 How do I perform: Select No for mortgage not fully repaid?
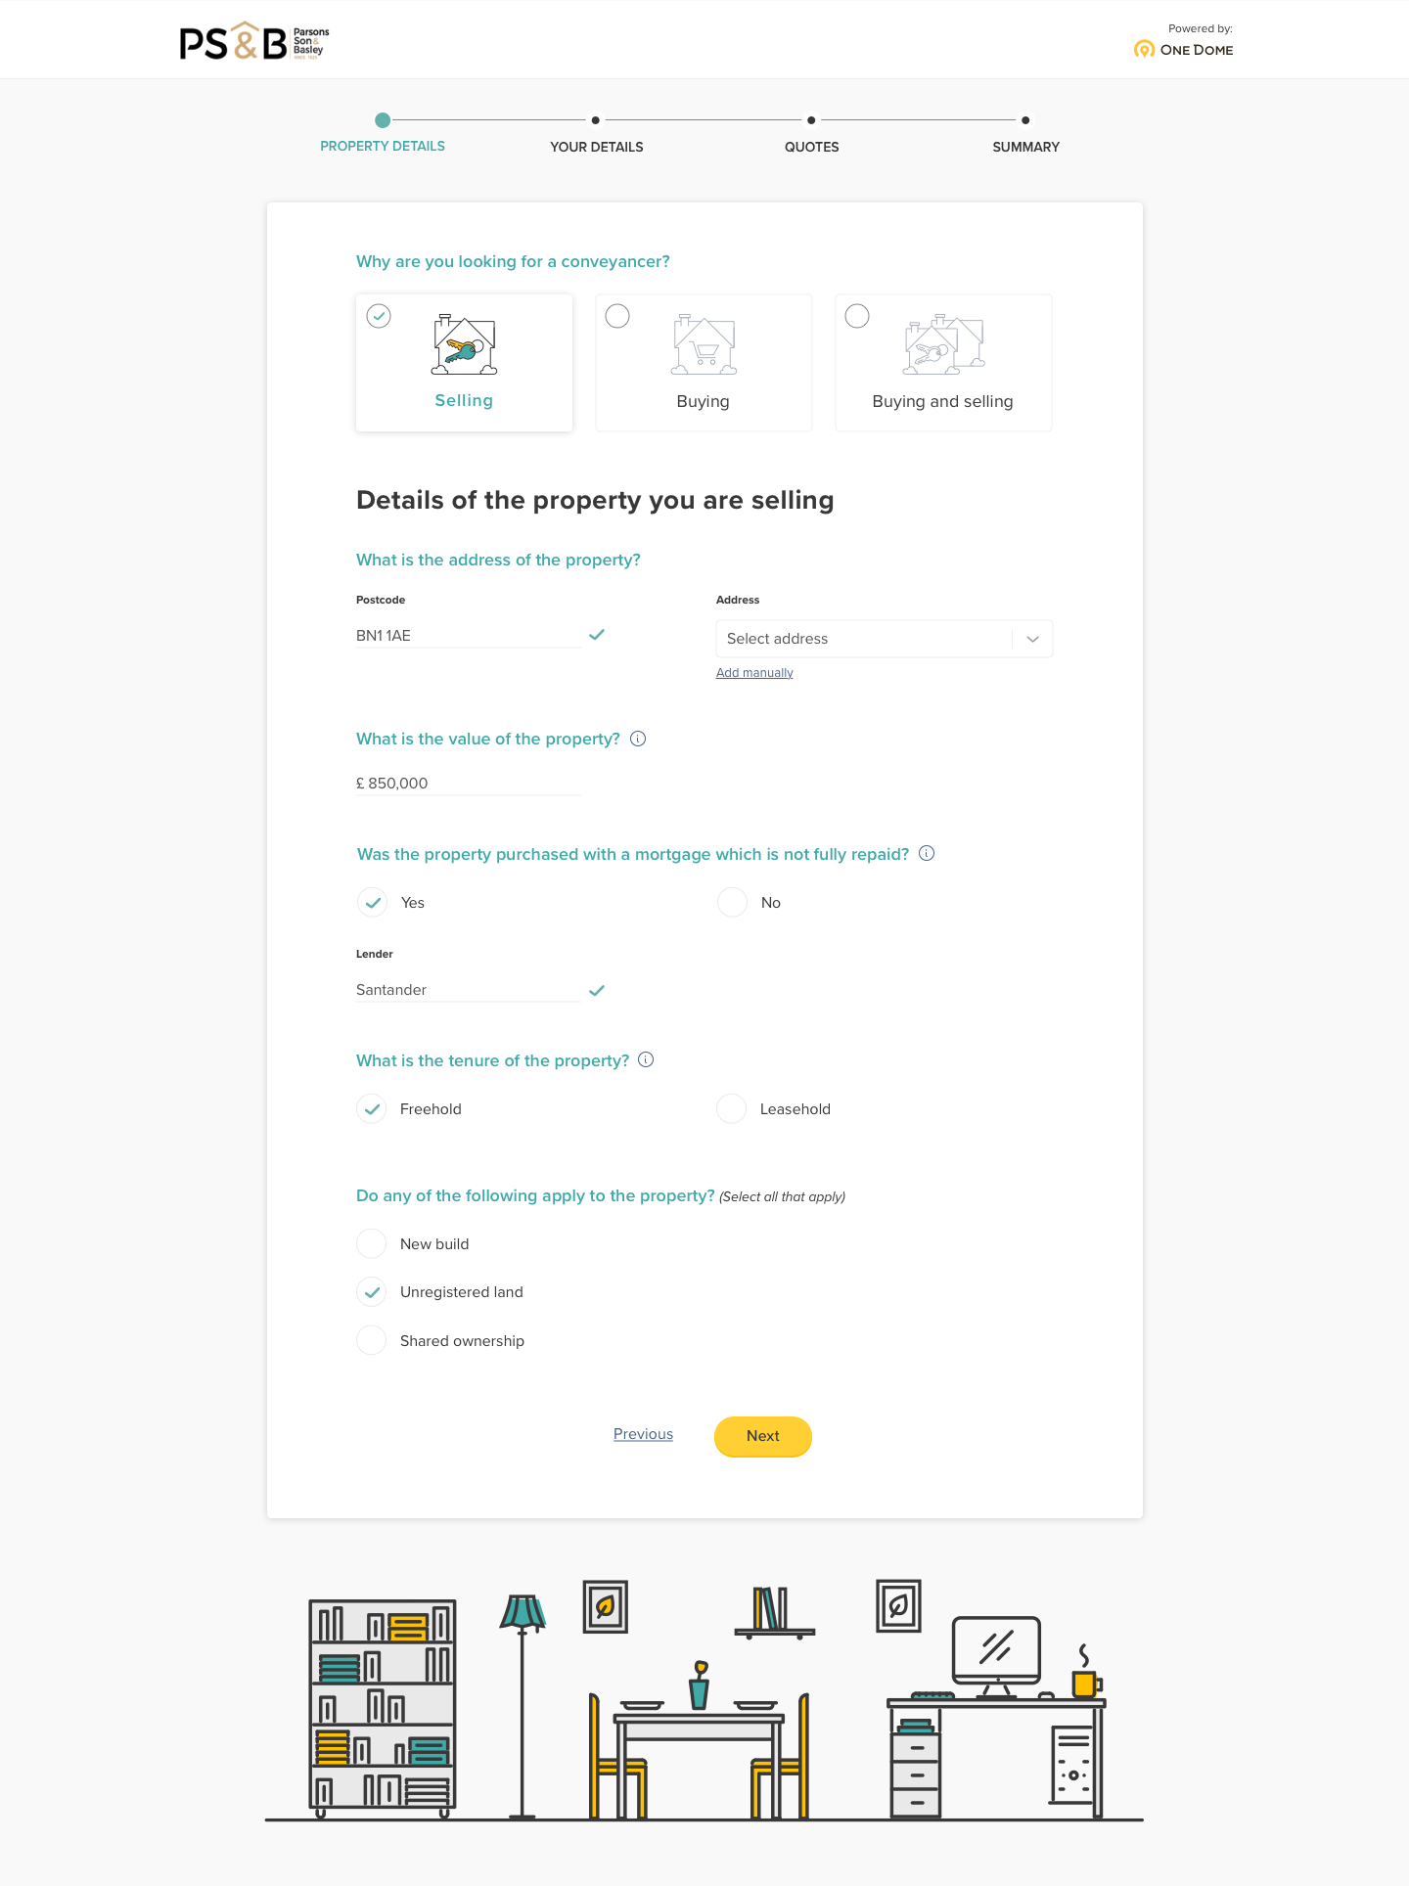click(x=732, y=902)
